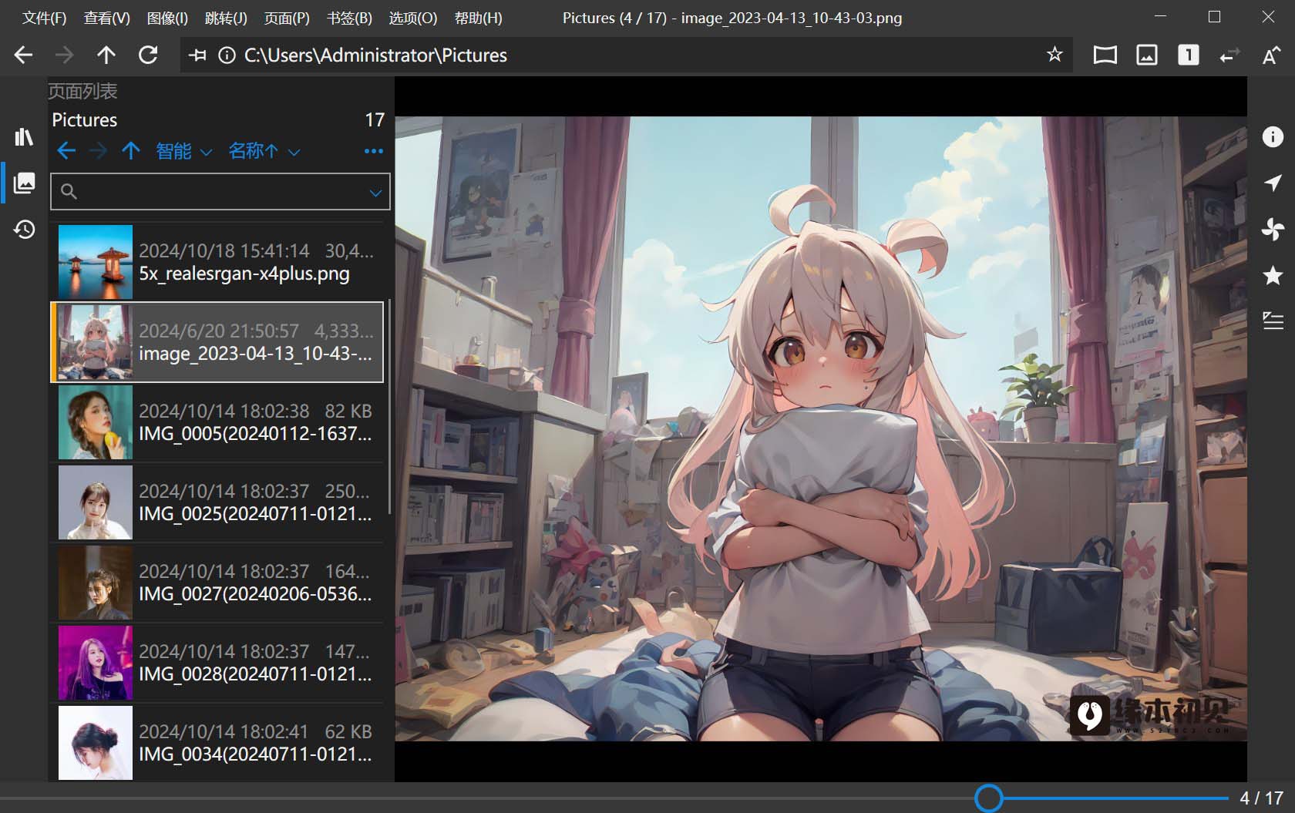
Task: Click the main anime girl image in viewer
Action: (821, 428)
